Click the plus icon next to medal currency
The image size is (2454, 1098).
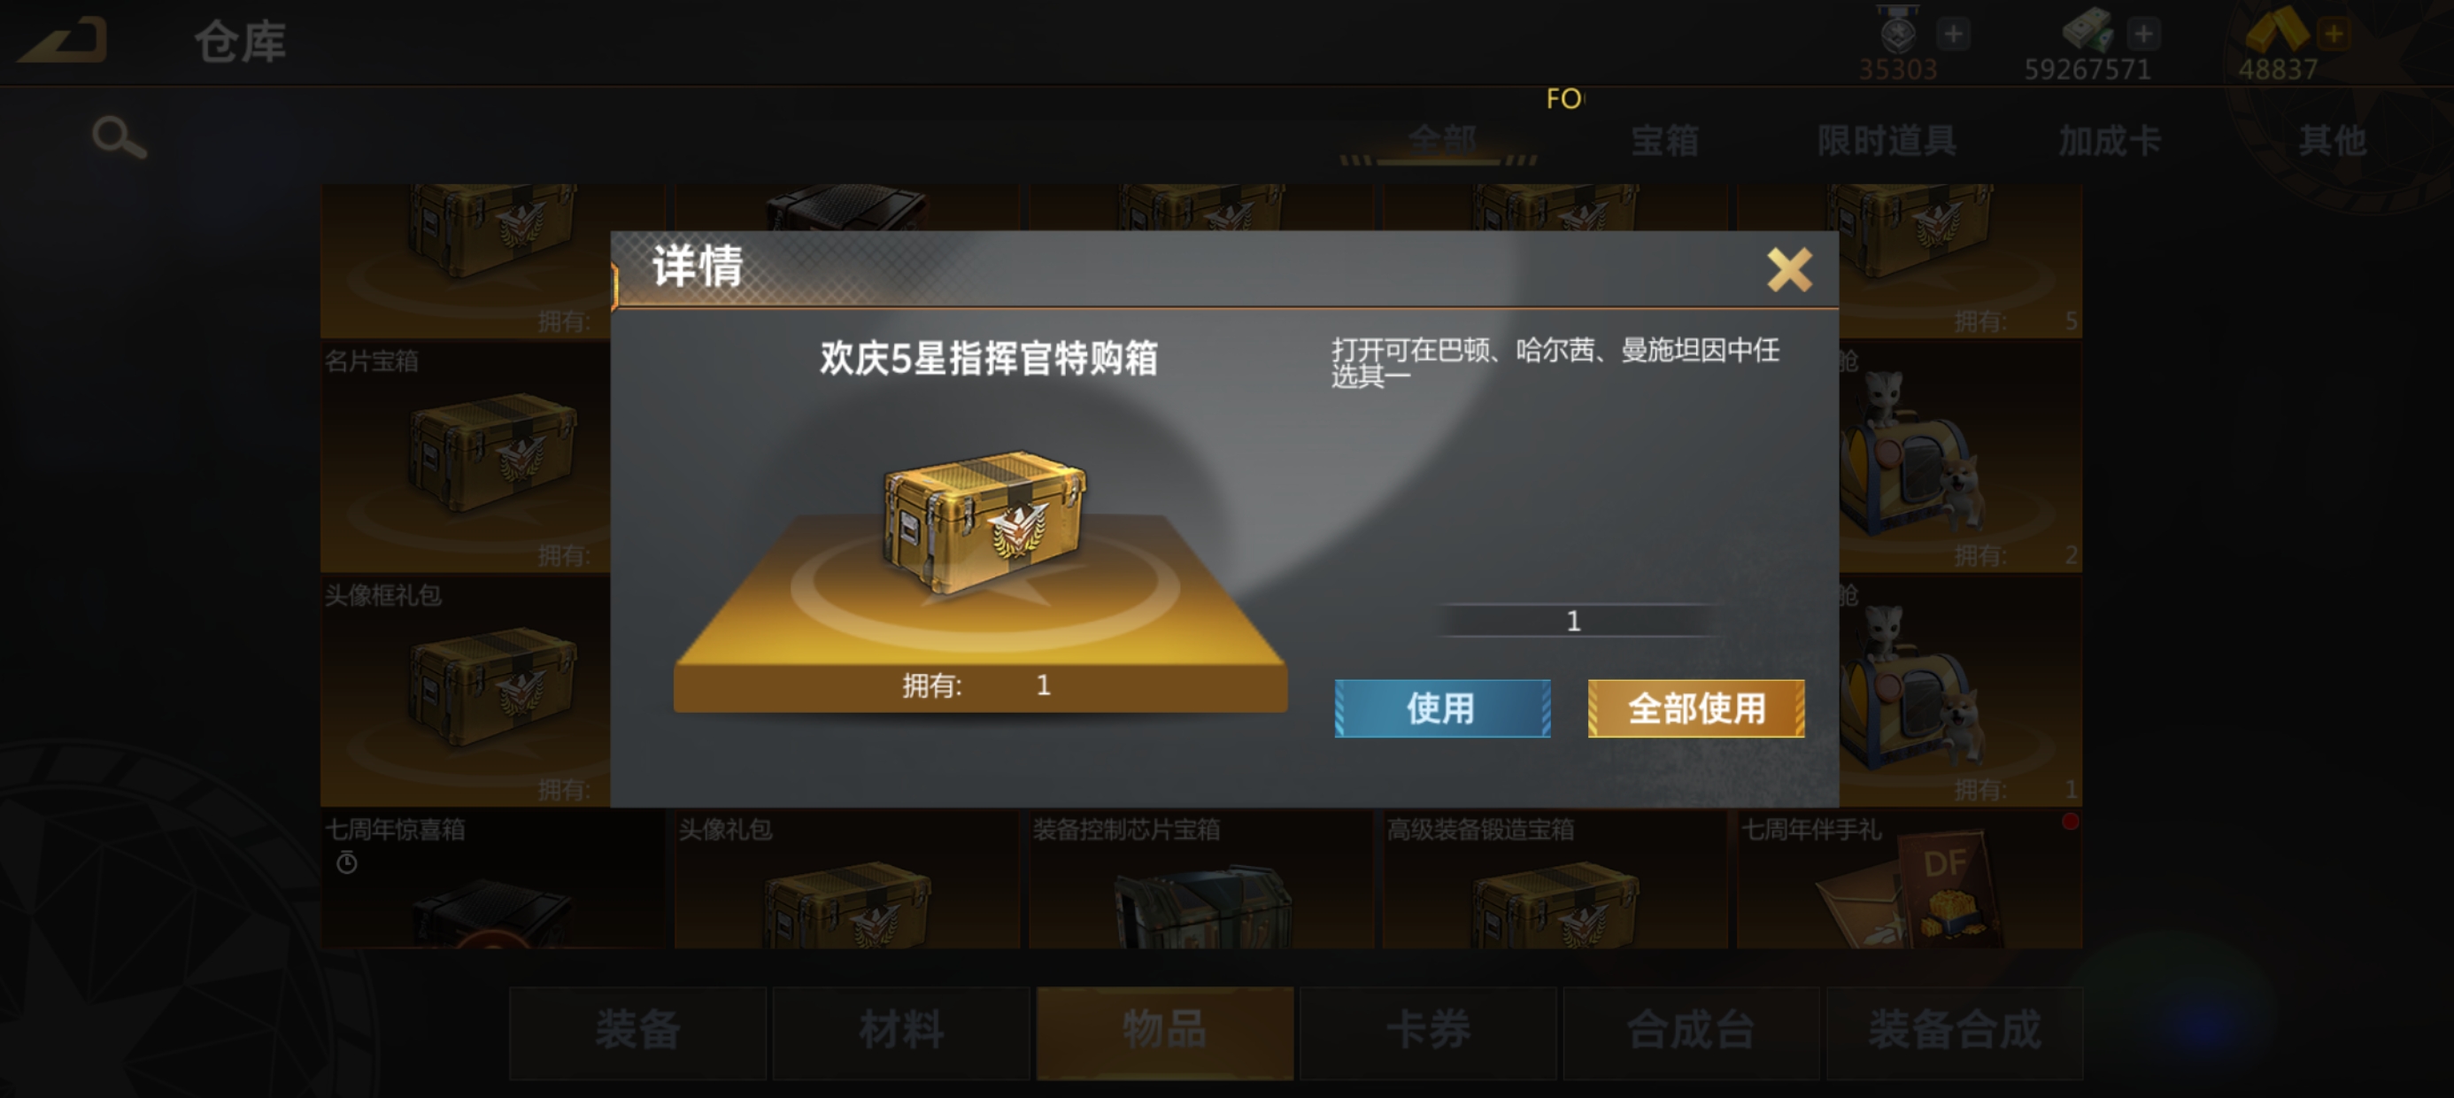click(1953, 35)
